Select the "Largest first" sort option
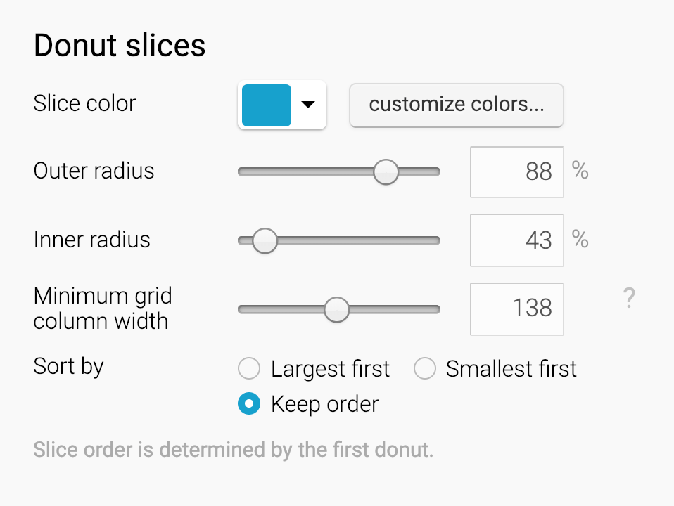 [249, 368]
